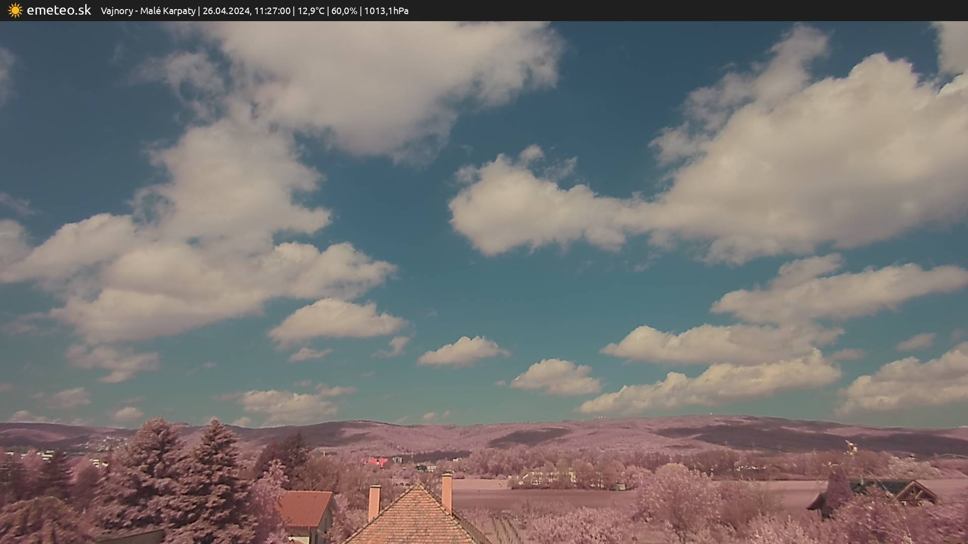The width and height of the screenshot is (968, 544).
Task: Click the right chimney on the tiled roof
Action: pyautogui.click(x=447, y=492)
